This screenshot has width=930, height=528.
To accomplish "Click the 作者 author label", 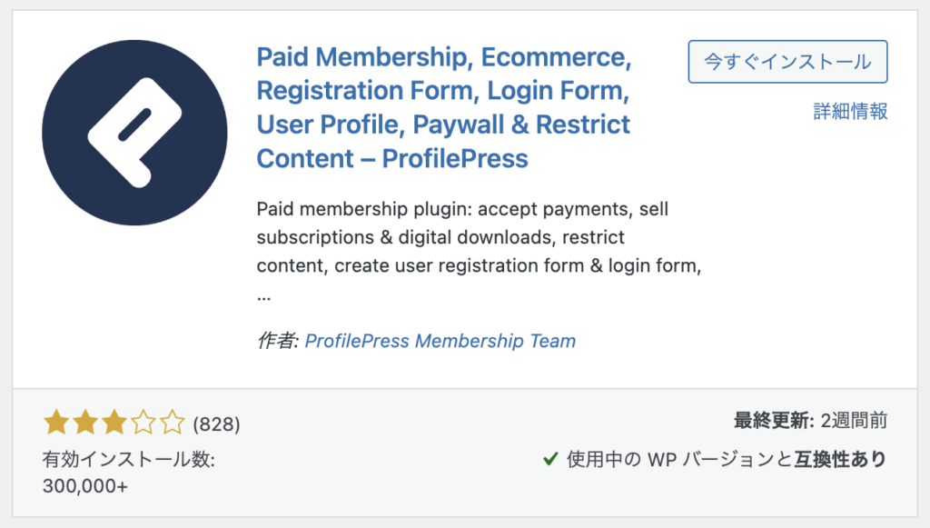I will [278, 341].
